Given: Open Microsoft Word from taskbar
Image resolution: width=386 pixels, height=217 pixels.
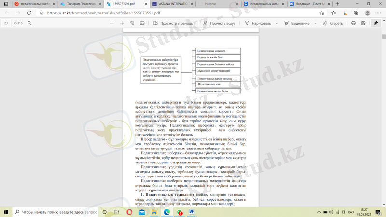Looking at the screenshot, I should 192,212.
